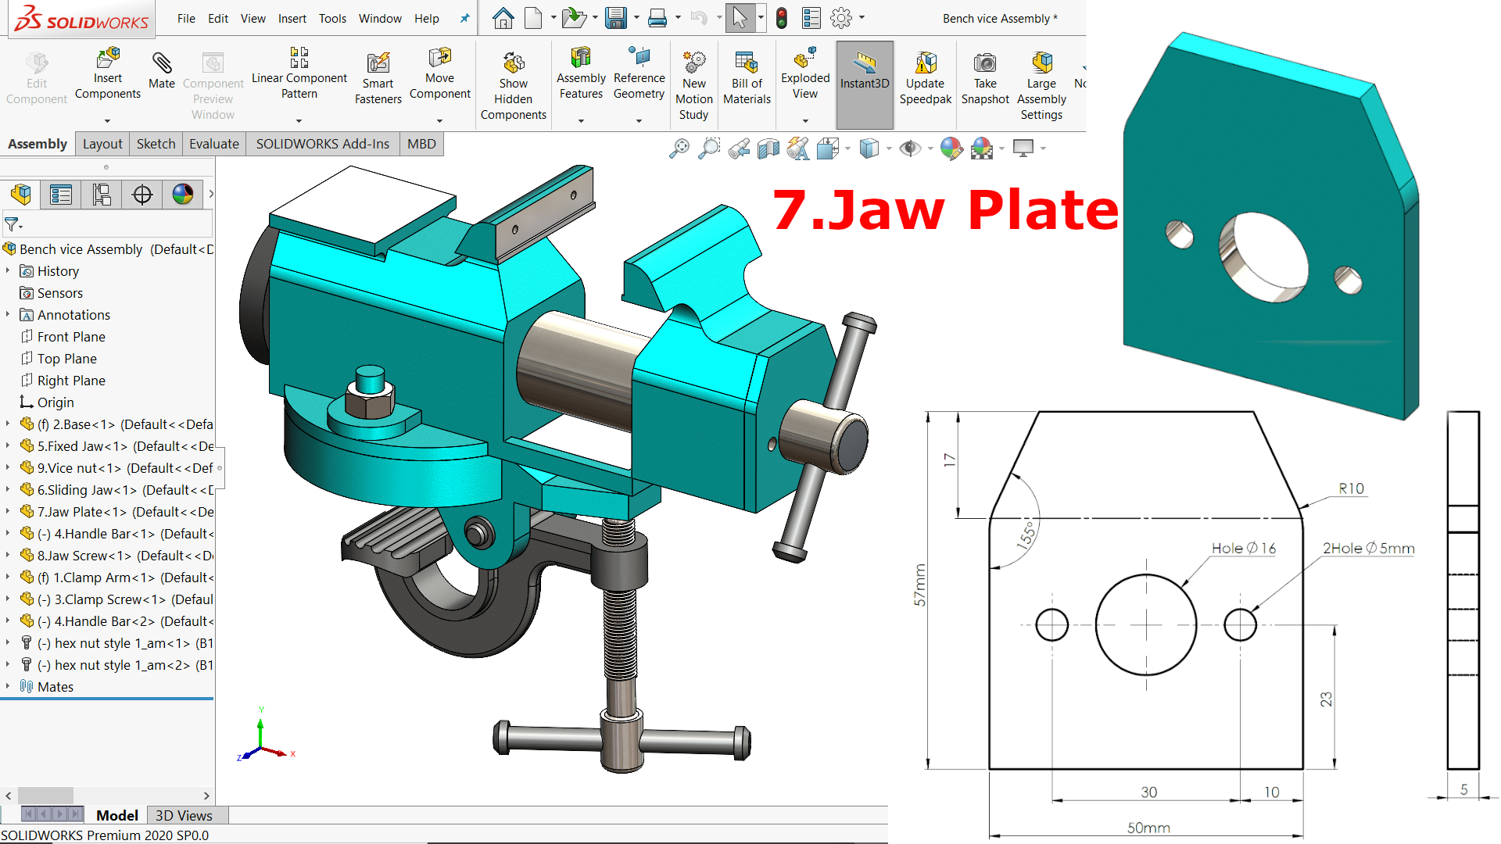
Task: Click the Zoom to Fit magnifier icon
Action: (679, 148)
